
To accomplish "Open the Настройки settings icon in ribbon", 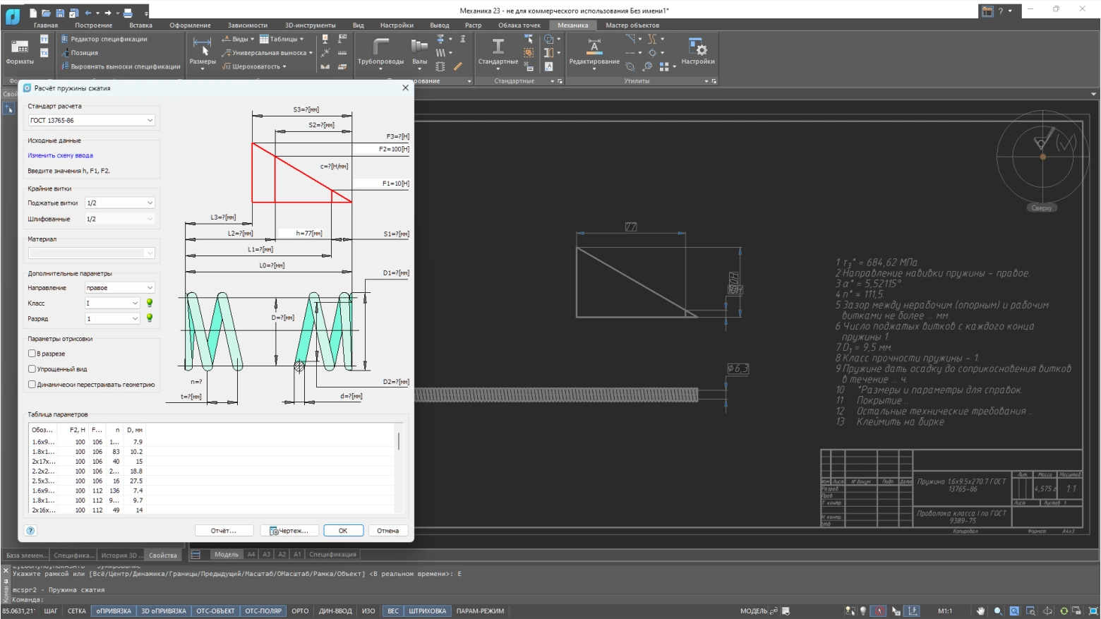I will pos(697,52).
